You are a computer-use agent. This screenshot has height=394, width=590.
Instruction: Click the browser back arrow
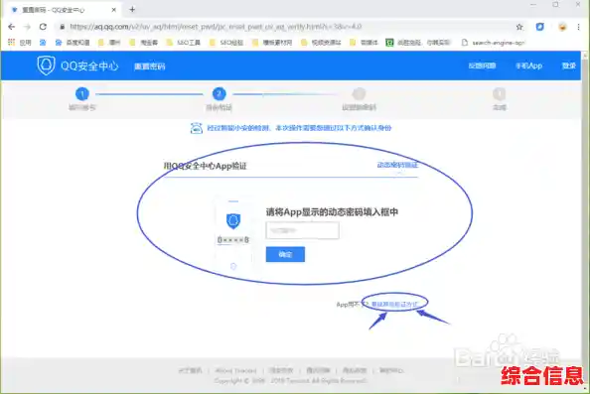point(11,27)
